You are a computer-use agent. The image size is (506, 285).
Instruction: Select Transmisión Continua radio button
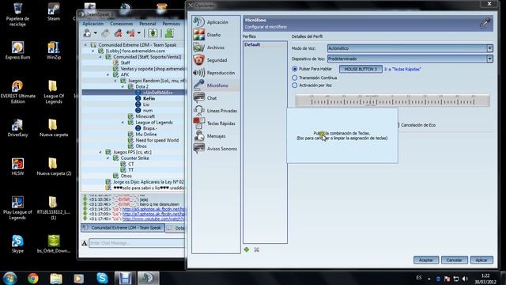click(x=294, y=78)
